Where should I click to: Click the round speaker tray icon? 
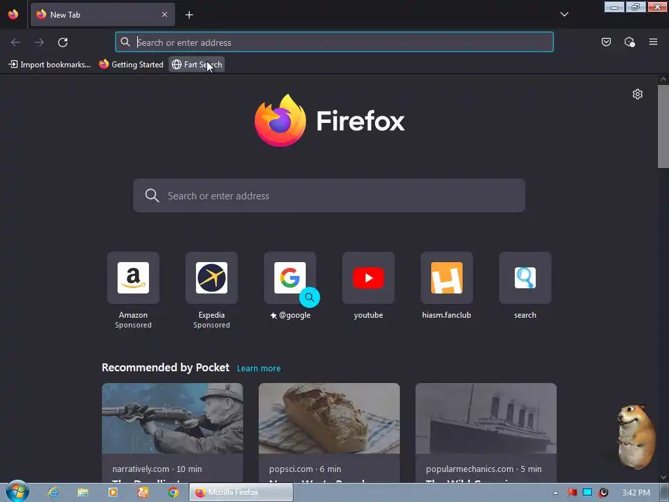(x=603, y=492)
